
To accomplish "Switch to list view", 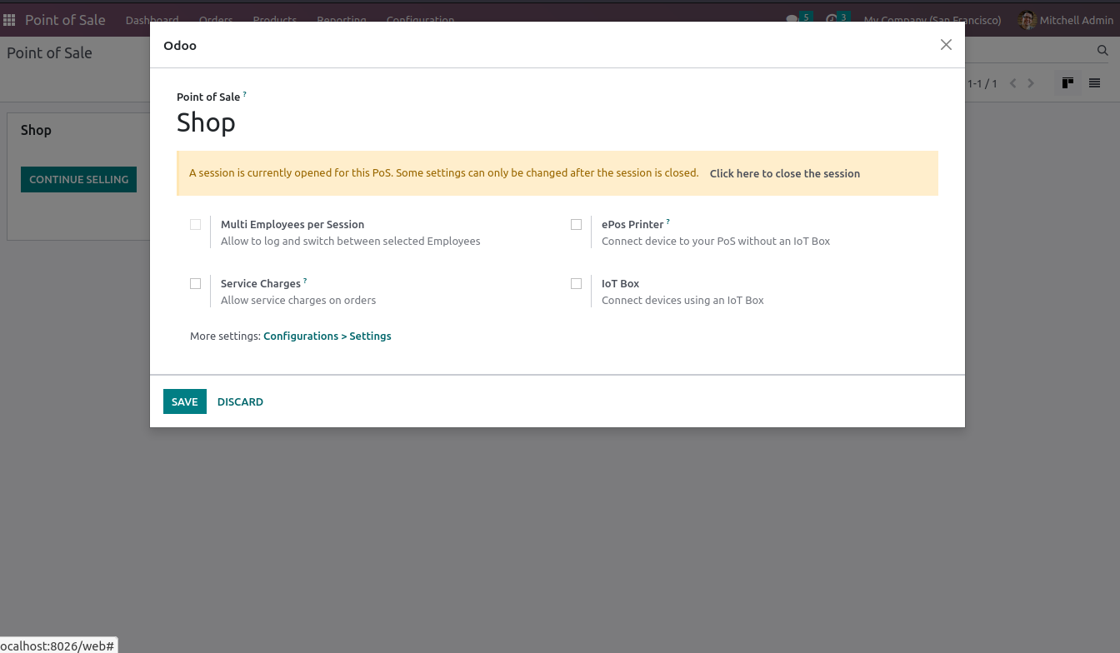I will tap(1094, 83).
